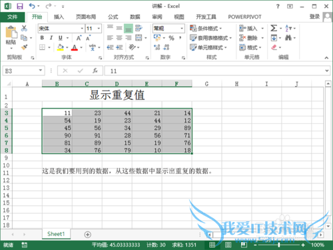The width and height of the screenshot is (333, 250).
Task: Open the 套用表格格式 dropdown
Action: tap(210, 38)
